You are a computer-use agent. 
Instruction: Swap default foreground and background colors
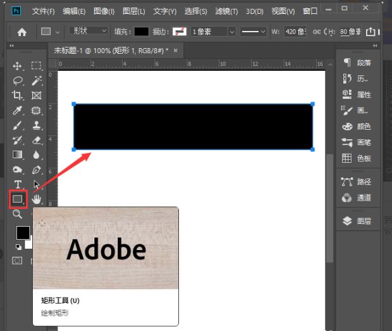19,247
